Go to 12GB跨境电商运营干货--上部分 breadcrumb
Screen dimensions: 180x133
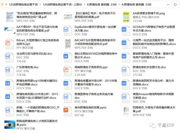tap(62, 5)
